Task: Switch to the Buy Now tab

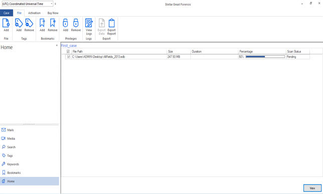Action: click(x=53, y=13)
